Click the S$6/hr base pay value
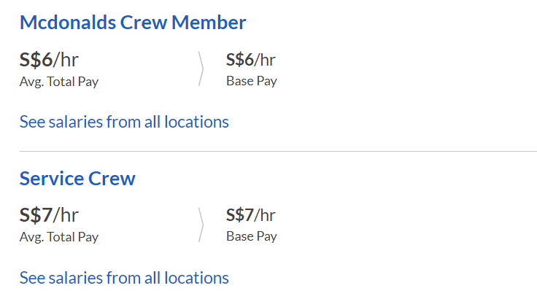 point(250,60)
